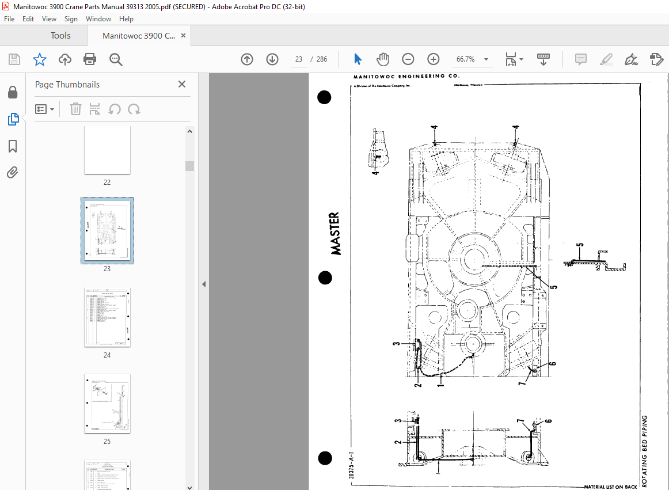Select page 24 thumbnail
The image size is (669, 490).
click(107, 317)
